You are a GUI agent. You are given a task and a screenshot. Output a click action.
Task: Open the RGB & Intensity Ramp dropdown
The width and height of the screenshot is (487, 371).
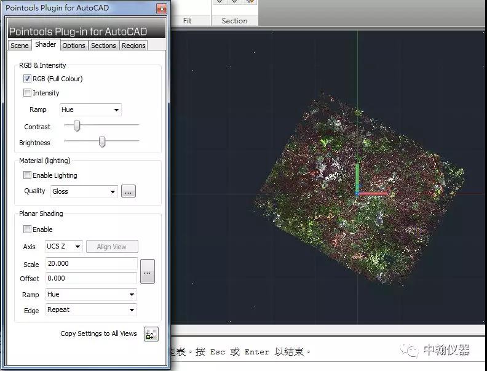pos(90,110)
